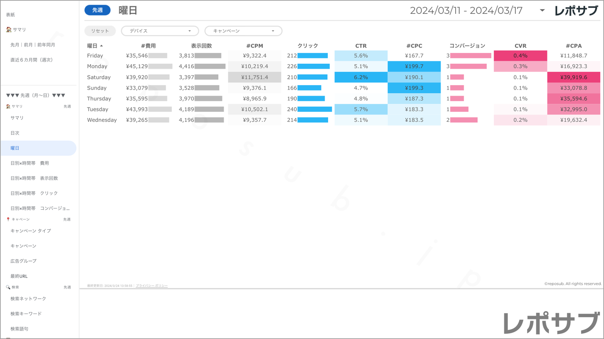
Task: Click the house icon beside top サマリ
Action: pos(8,30)
